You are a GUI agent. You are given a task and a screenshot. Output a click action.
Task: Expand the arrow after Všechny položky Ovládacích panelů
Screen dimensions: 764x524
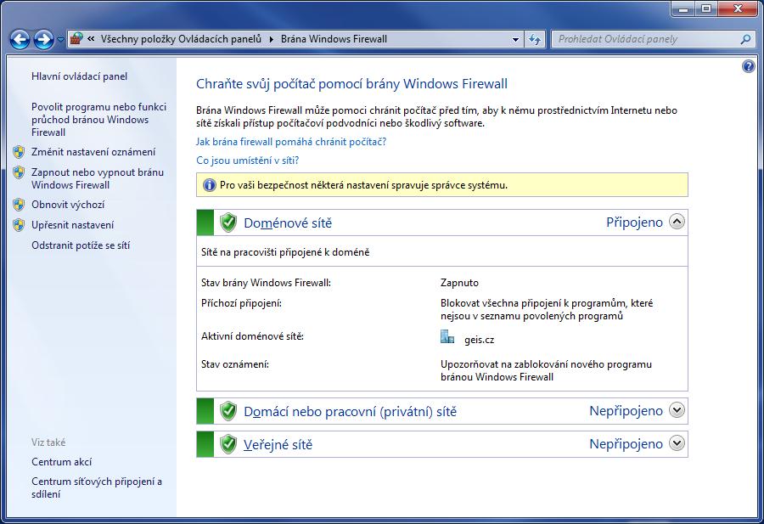272,39
